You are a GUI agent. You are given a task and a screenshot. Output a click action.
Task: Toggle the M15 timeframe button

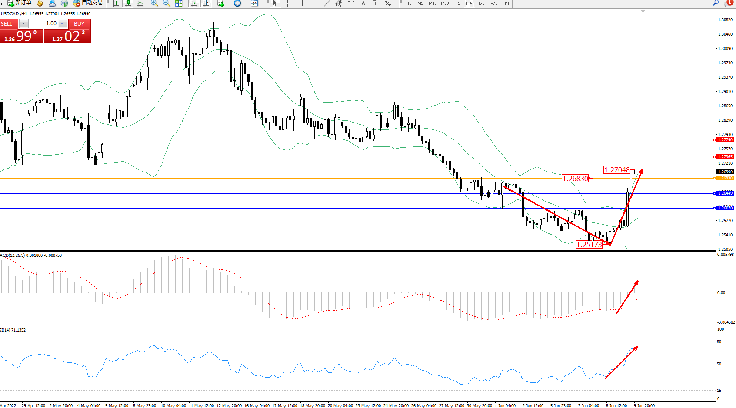click(x=432, y=3)
